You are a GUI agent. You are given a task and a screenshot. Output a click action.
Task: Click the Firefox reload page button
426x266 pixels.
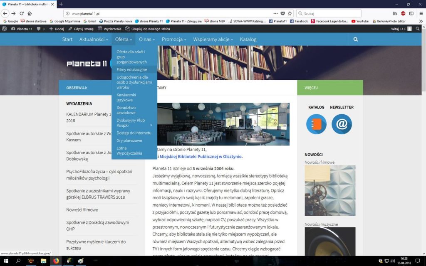(x=22, y=13)
